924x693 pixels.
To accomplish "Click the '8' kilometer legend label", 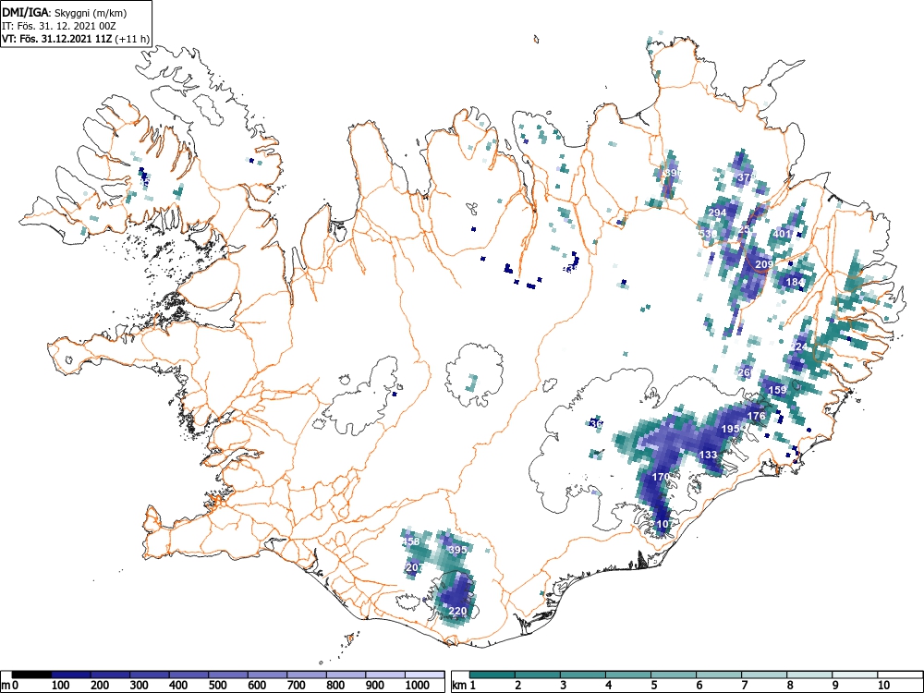I will click(789, 686).
